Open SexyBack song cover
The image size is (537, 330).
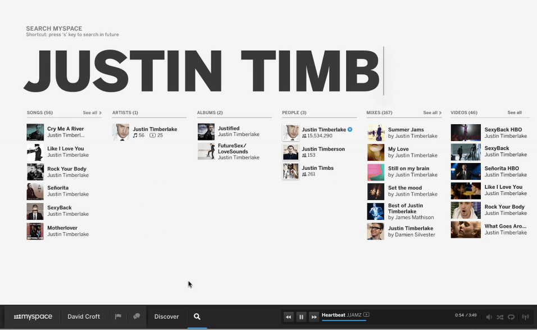(35, 211)
